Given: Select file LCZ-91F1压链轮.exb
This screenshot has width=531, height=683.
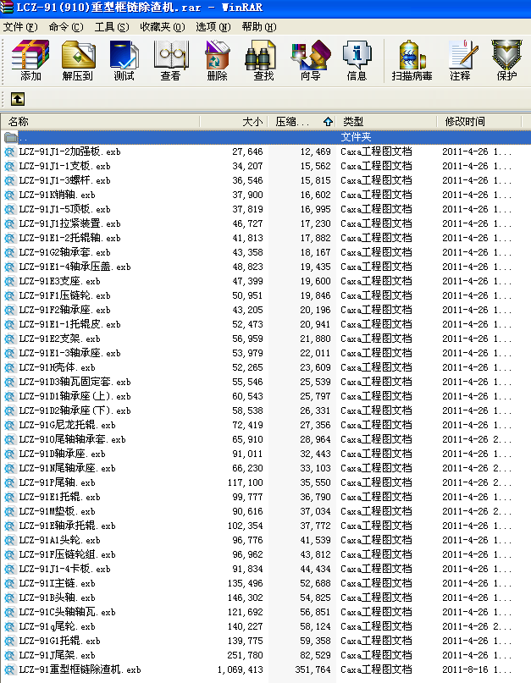Looking at the screenshot, I should click(x=64, y=295).
